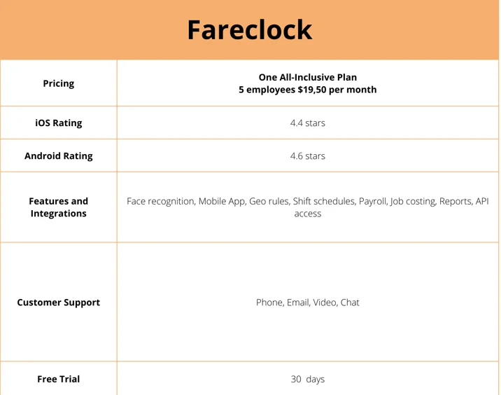Click the 4.4 stars value

point(308,123)
